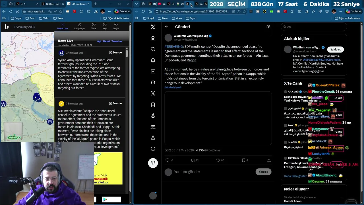This screenshot has width=364, height=205.
Task: Reply to the post with 10 replies
Action: [169, 160]
